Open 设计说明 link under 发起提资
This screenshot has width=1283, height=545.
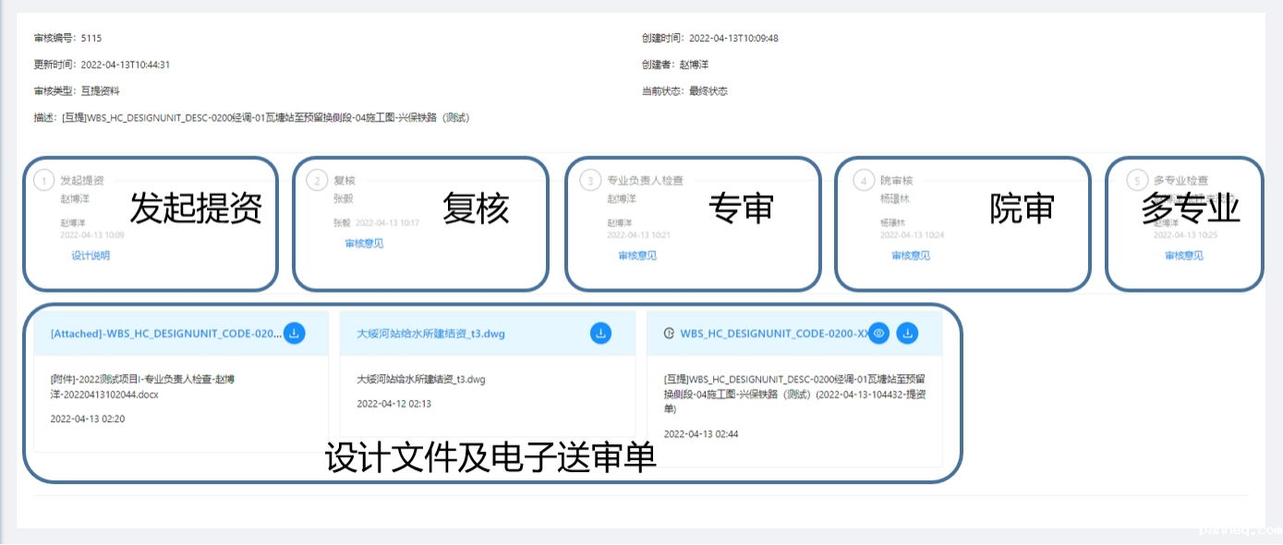tap(91, 256)
